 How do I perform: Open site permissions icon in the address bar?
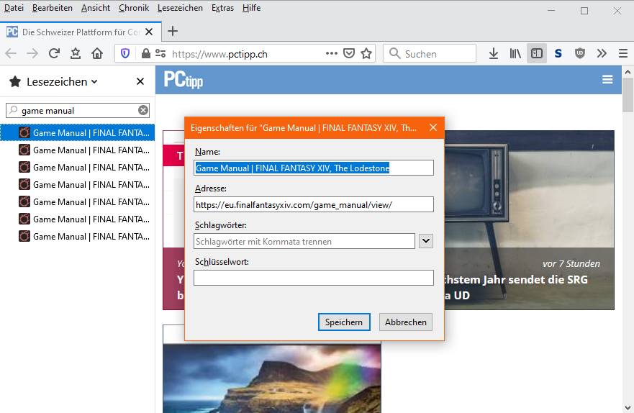(160, 53)
